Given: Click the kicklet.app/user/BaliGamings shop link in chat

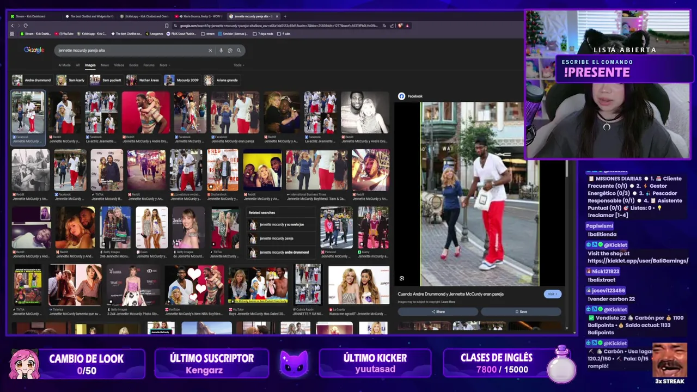Looking at the screenshot, I should [x=638, y=261].
